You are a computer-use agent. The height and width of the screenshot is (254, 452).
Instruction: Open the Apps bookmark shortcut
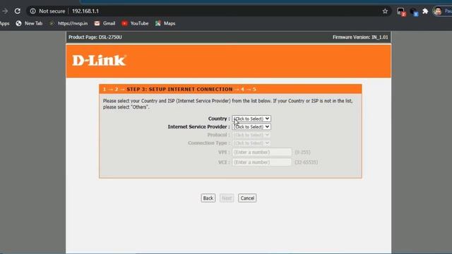click(x=4, y=23)
